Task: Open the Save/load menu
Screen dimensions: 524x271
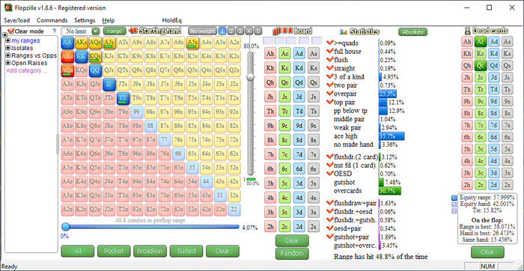Action: click(x=16, y=20)
